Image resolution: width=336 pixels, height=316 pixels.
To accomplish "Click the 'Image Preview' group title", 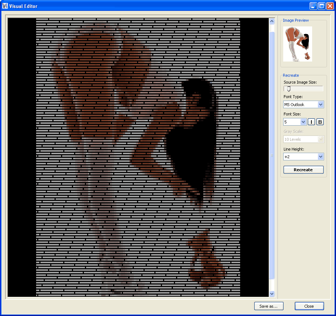I will pyautogui.click(x=296, y=20).
